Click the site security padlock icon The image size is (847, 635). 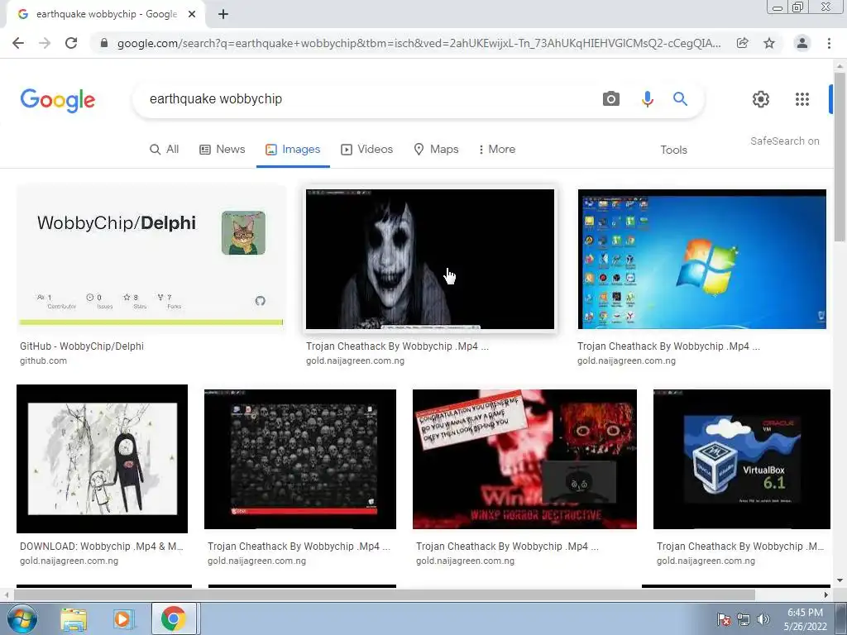(x=104, y=43)
